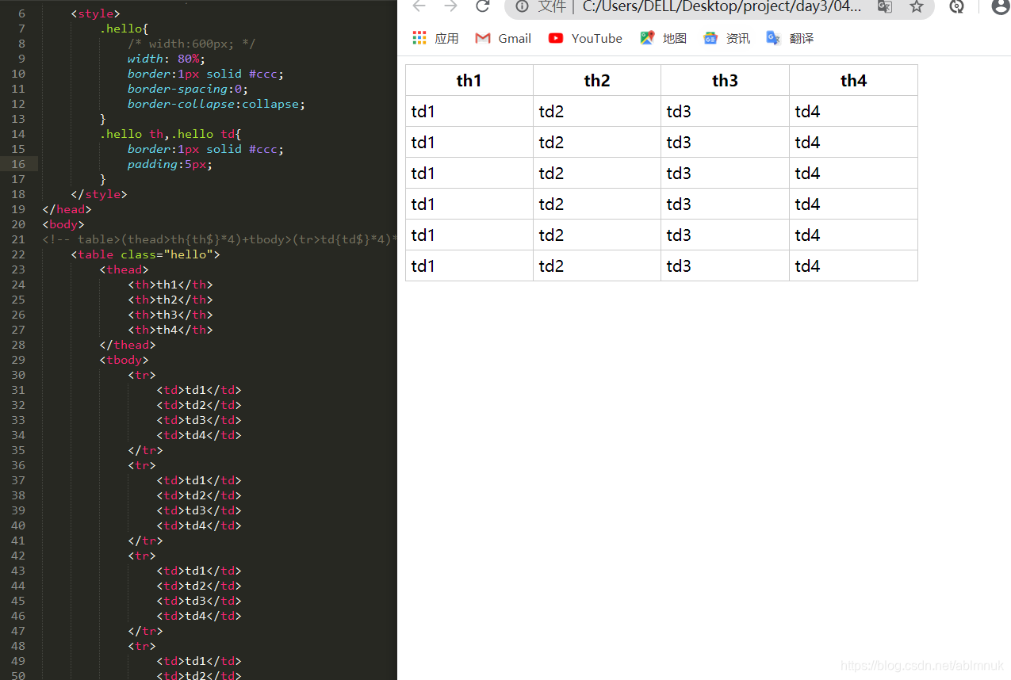Viewport: 1011px width, 680px height.
Task: Click line number 16 in editor gutter
Action: click(x=18, y=164)
